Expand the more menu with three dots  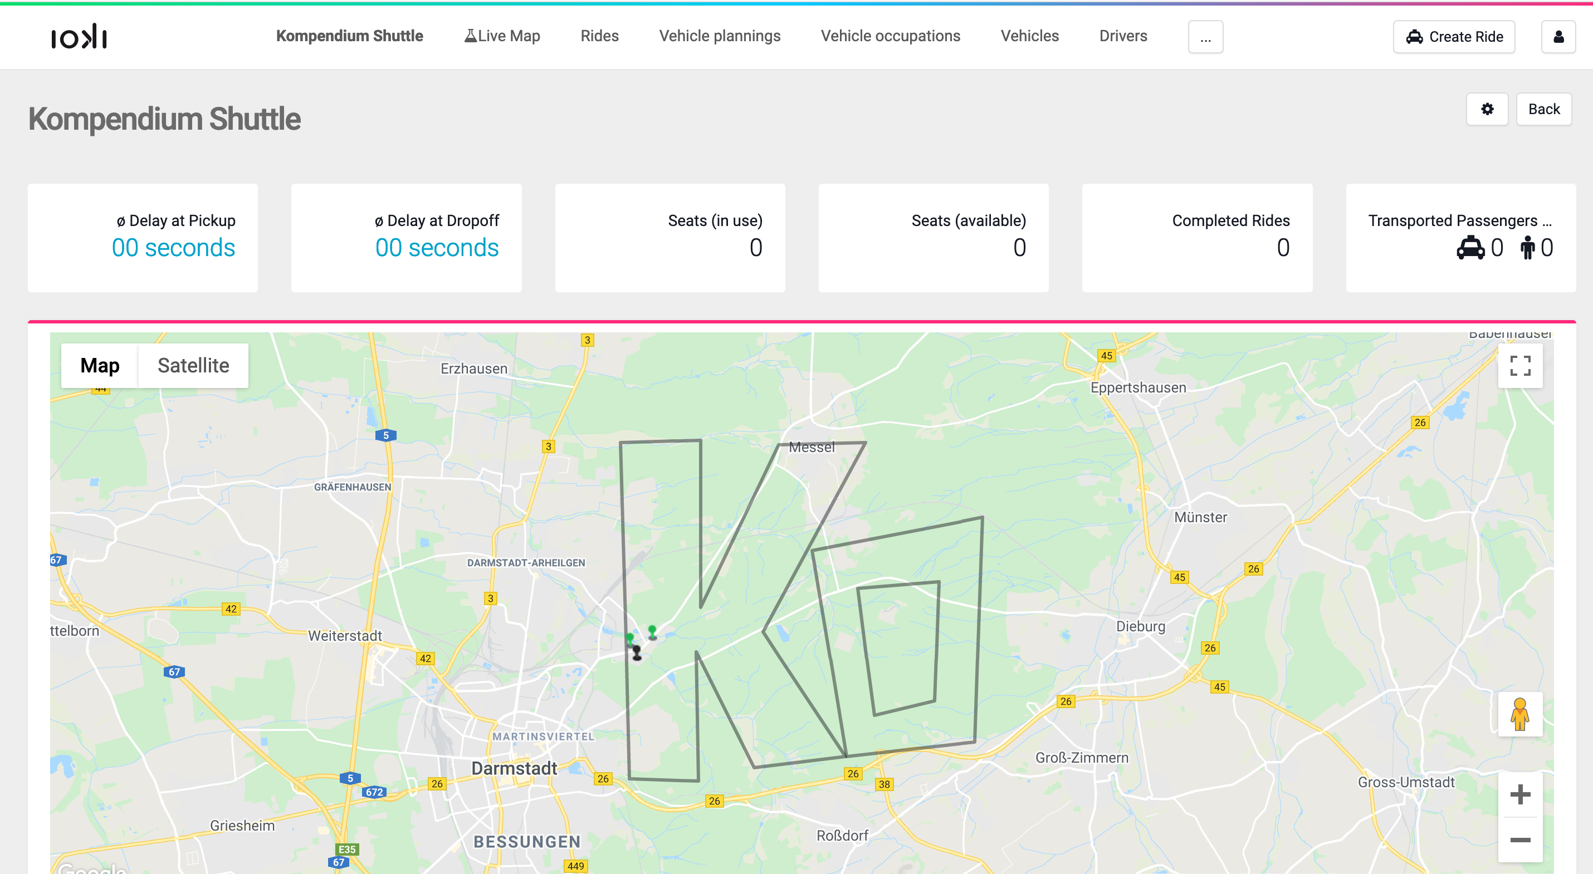point(1205,37)
